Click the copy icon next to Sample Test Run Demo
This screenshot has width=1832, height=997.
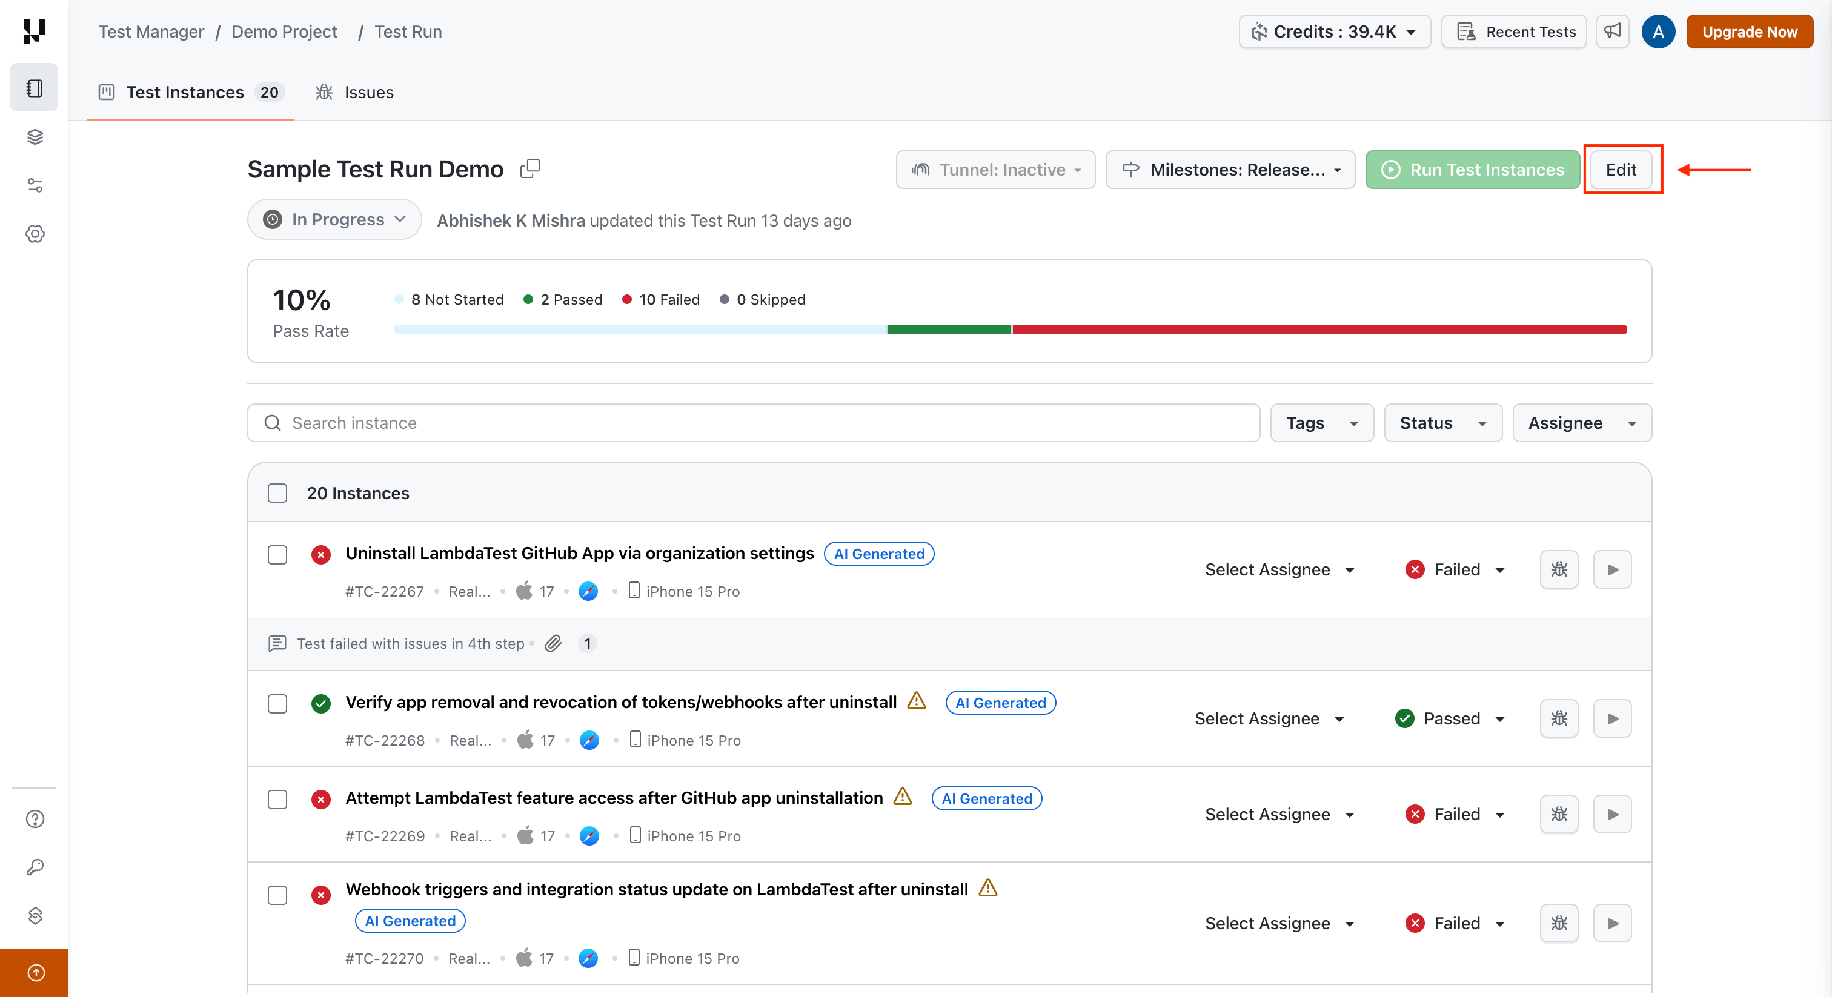(530, 168)
